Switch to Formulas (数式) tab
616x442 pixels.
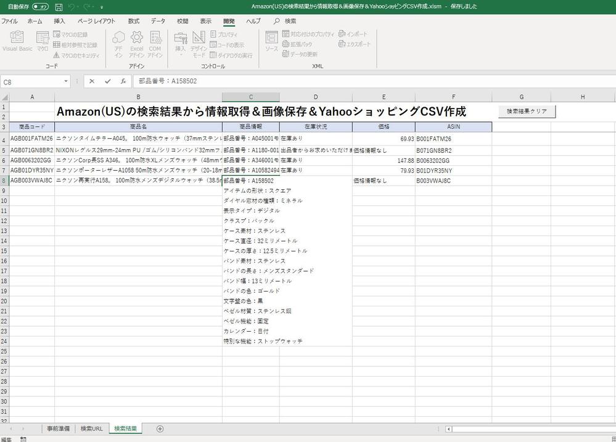coord(134,21)
